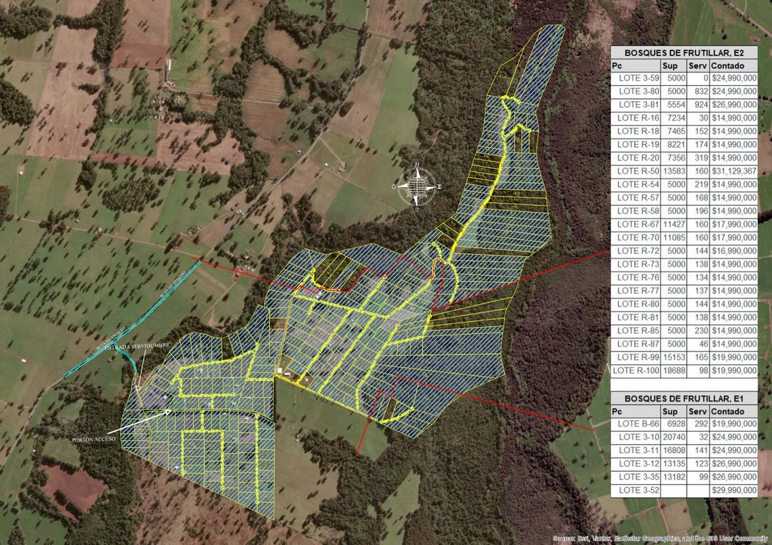This screenshot has height=545, width=772.
Task: Select the LOTE R-20 cell
Action: pyautogui.click(x=636, y=158)
